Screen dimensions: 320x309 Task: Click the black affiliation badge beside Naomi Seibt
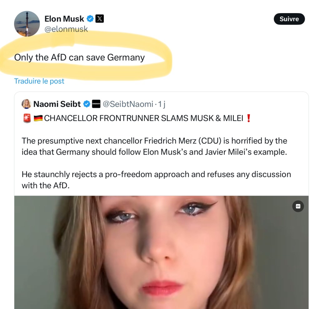(x=96, y=104)
